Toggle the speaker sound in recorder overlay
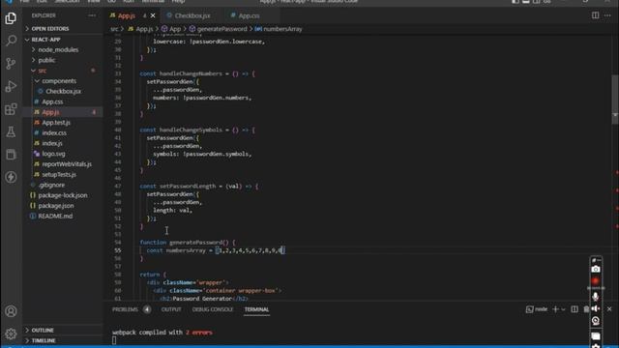The image size is (619, 348). pyautogui.click(x=596, y=308)
